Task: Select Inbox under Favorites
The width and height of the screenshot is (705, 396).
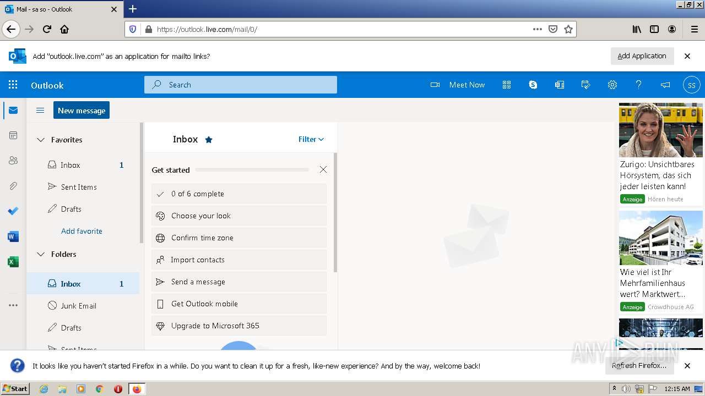Action: (83, 165)
